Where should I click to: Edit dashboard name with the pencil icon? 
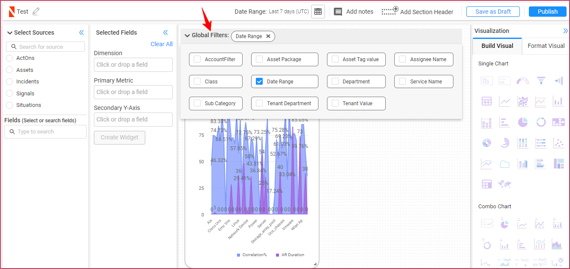[36, 12]
